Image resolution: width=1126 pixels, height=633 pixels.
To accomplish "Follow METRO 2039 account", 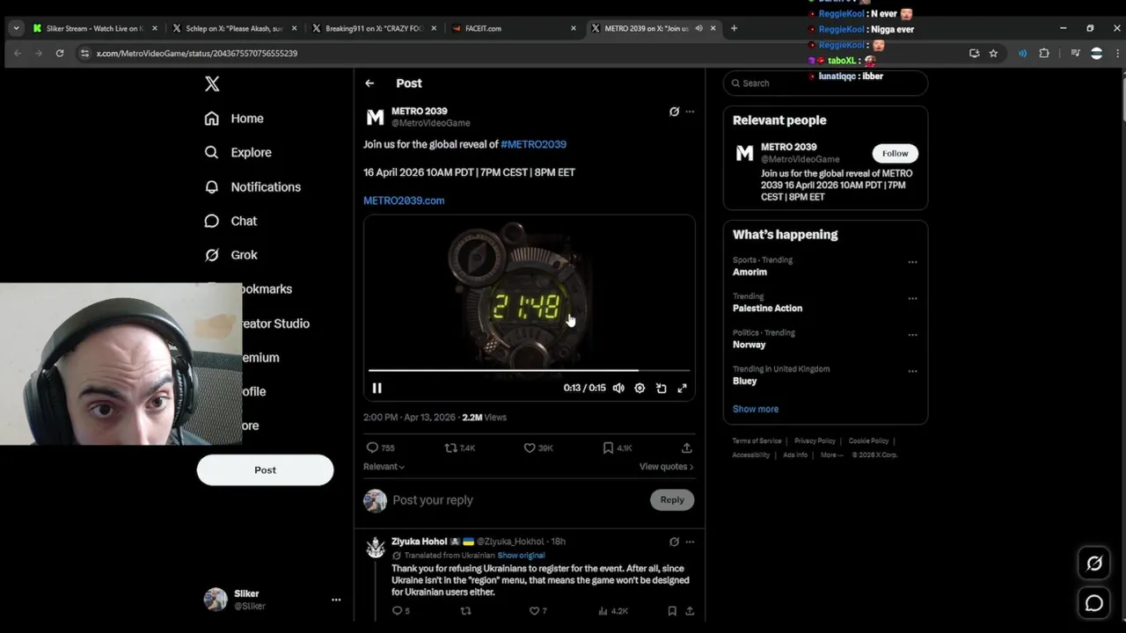I will (895, 153).
